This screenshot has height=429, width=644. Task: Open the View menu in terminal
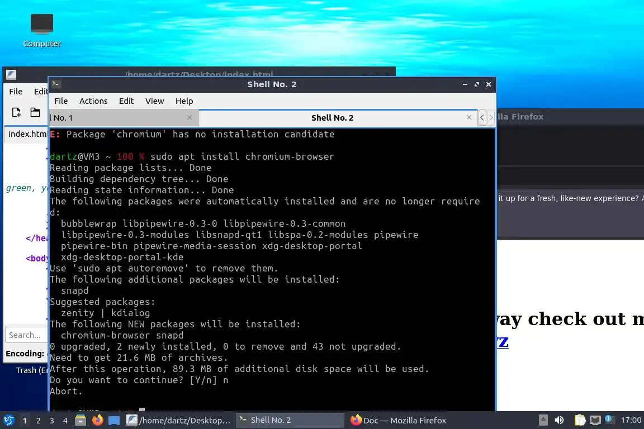pos(154,101)
